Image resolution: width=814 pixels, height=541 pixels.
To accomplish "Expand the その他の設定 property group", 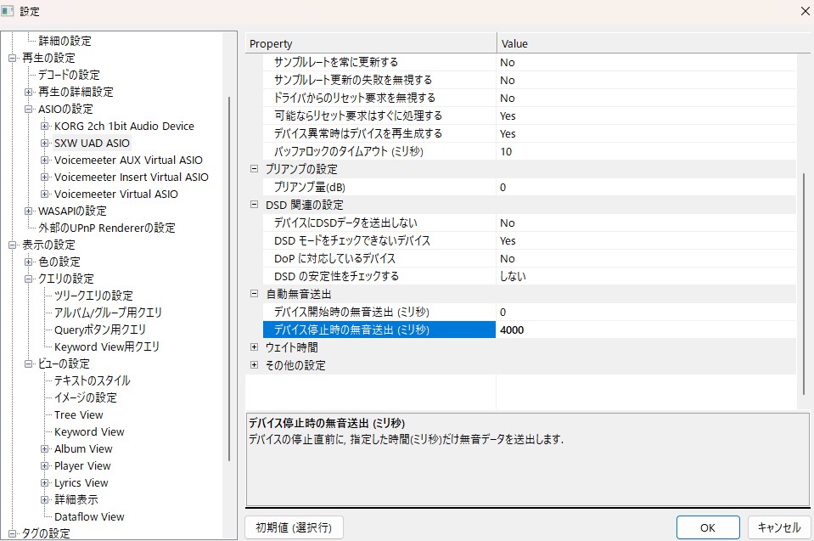I will [254, 365].
